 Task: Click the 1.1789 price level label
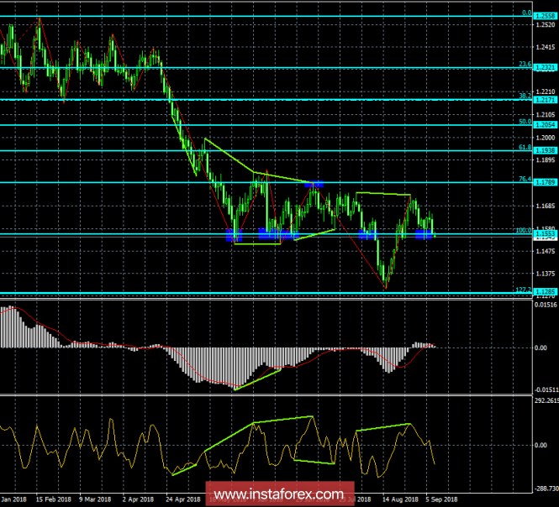tap(546, 182)
